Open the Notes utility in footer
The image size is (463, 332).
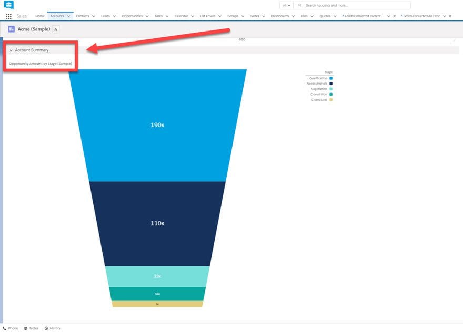(31, 328)
